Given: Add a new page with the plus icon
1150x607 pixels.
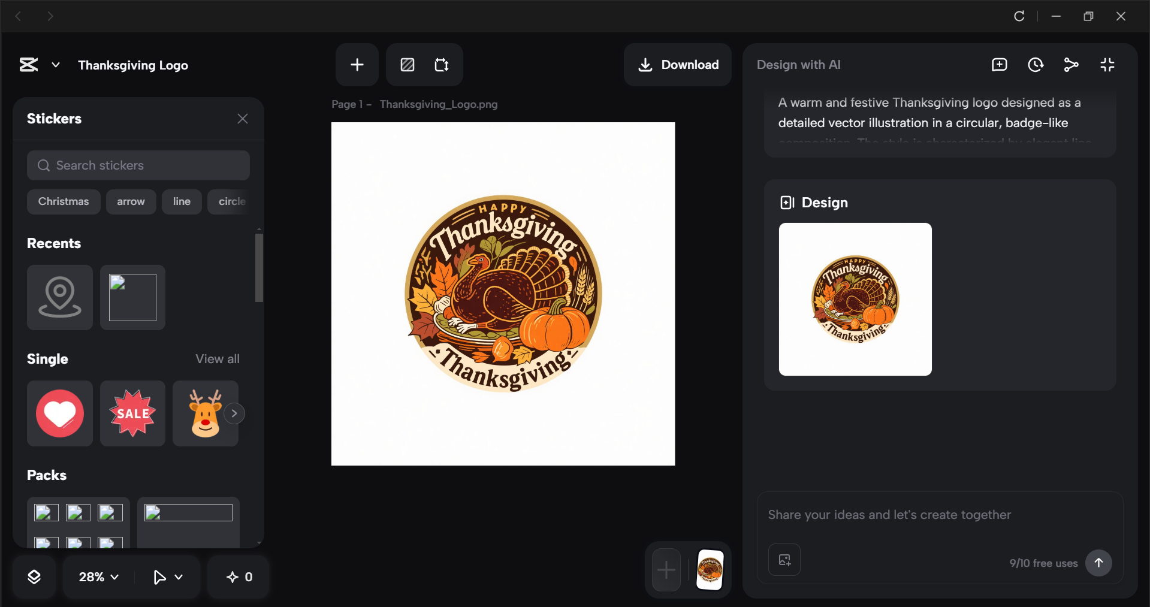Looking at the screenshot, I should tap(357, 64).
